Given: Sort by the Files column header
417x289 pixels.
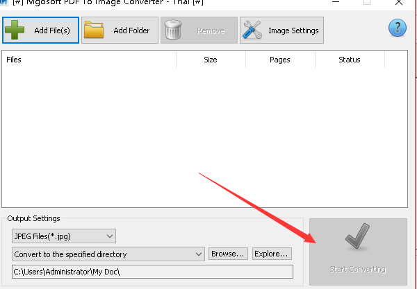Looking at the screenshot, I should [x=89, y=60].
